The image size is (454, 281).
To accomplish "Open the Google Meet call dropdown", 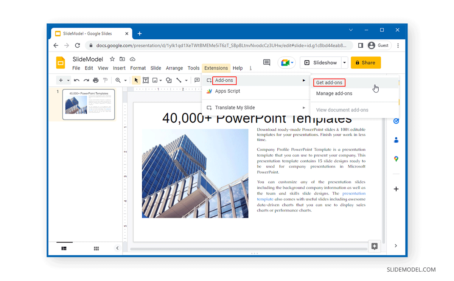I will click(x=292, y=63).
